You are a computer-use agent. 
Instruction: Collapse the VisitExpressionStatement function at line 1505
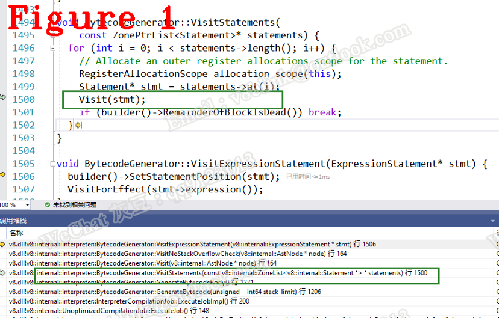click(x=53, y=164)
